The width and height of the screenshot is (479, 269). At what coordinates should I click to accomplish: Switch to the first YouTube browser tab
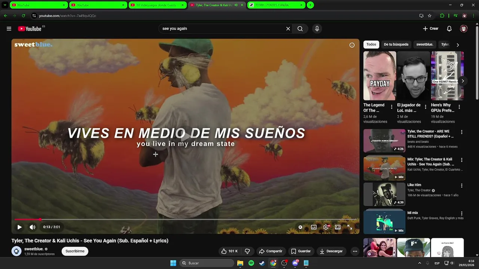click(x=39, y=5)
